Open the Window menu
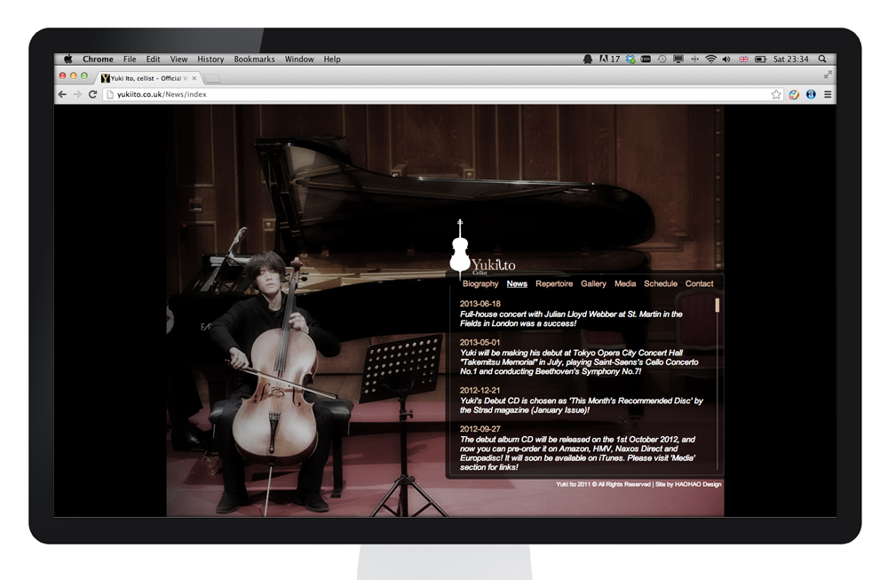888x580 pixels. pos(299,59)
